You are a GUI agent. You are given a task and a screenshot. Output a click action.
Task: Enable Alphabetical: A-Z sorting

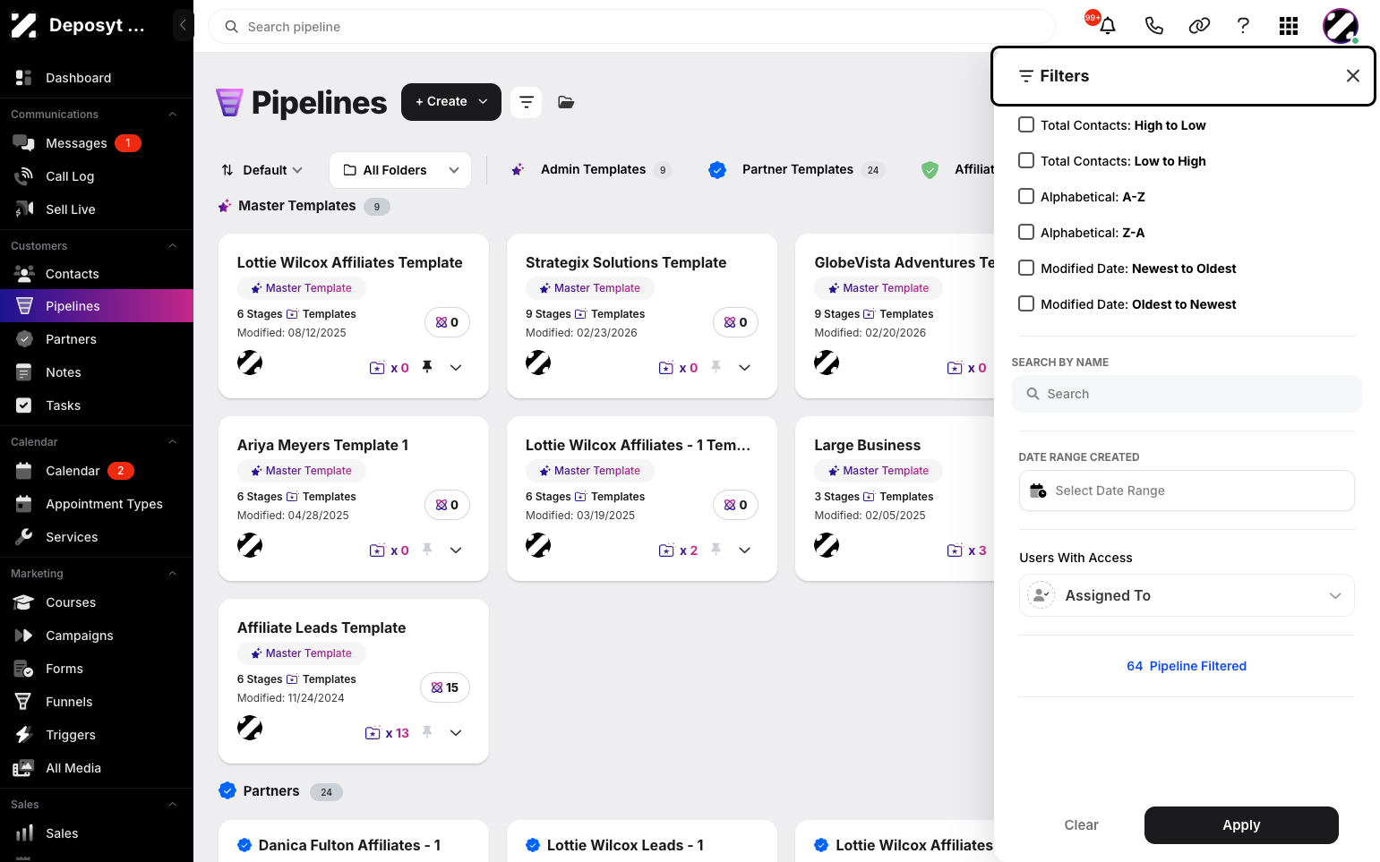pyautogui.click(x=1026, y=197)
